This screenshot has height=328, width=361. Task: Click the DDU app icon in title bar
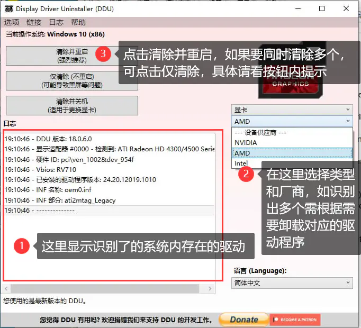tap(8, 9)
